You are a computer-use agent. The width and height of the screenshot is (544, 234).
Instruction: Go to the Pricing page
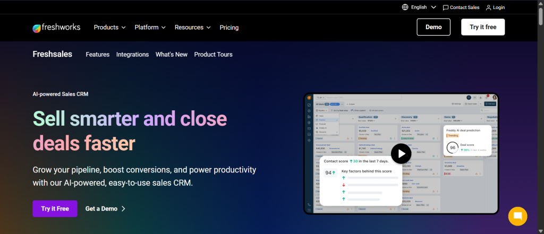(229, 28)
